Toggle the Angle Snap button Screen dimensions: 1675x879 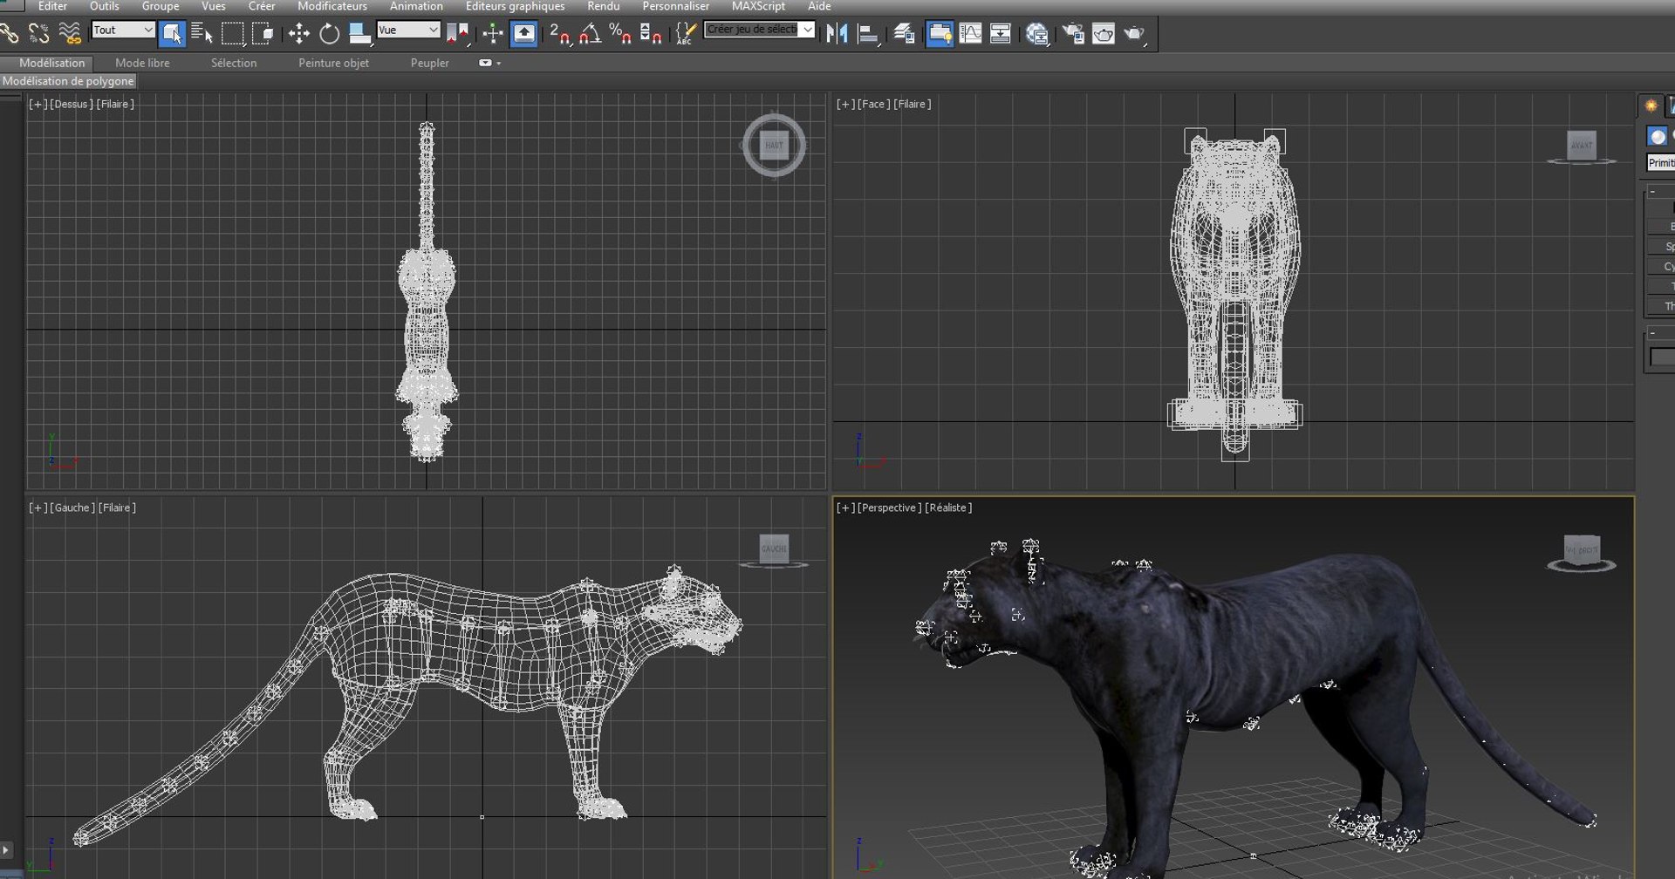pyautogui.click(x=591, y=34)
